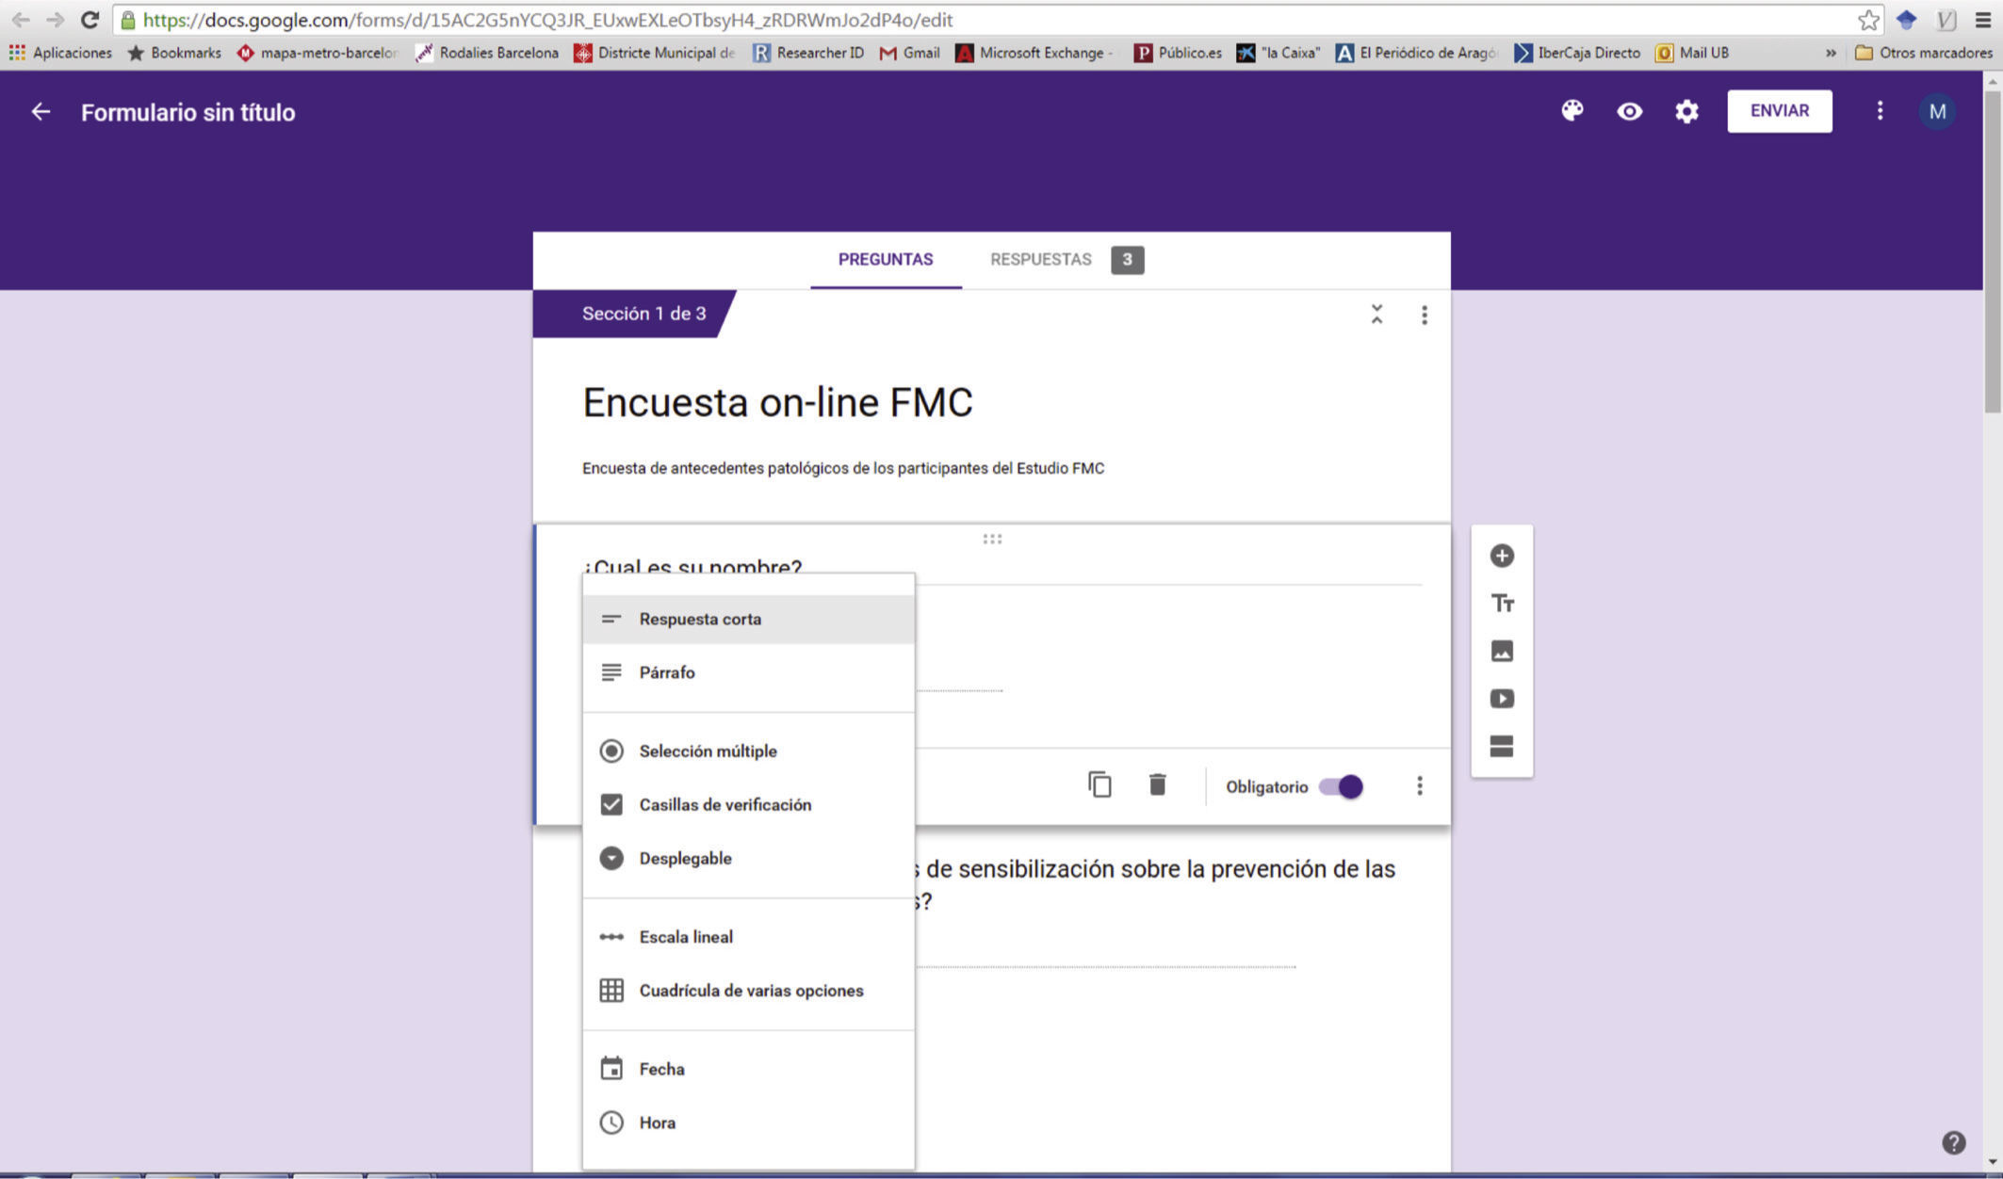
Task: Click the add section icon
Action: (x=1502, y=747)
